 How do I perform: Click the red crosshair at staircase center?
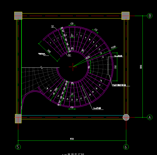pyautogui.click(x=73, y=66)
